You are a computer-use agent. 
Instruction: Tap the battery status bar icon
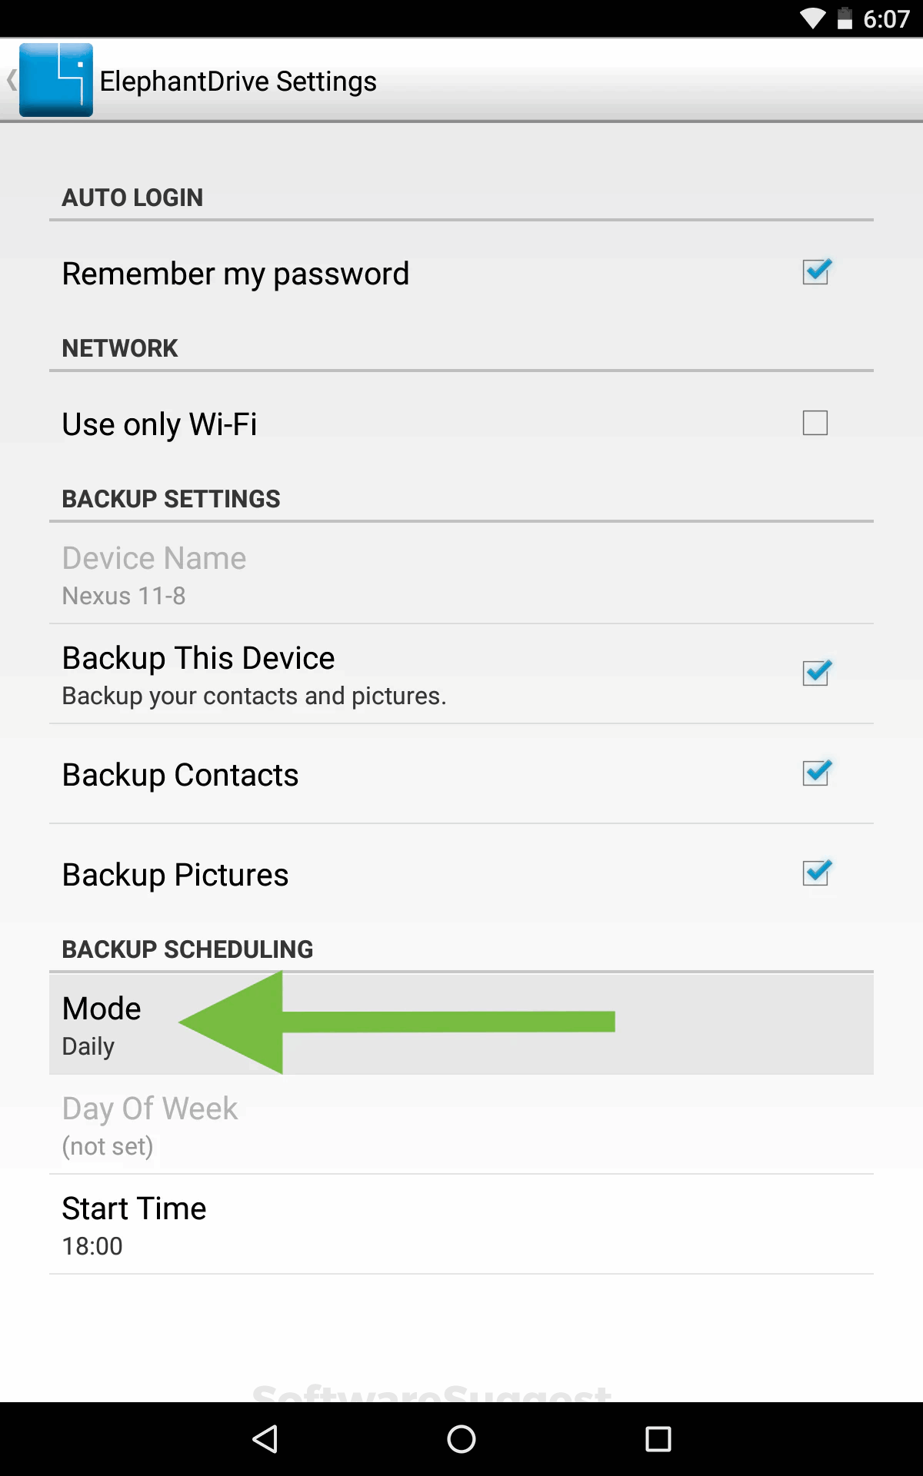[845, 18]
